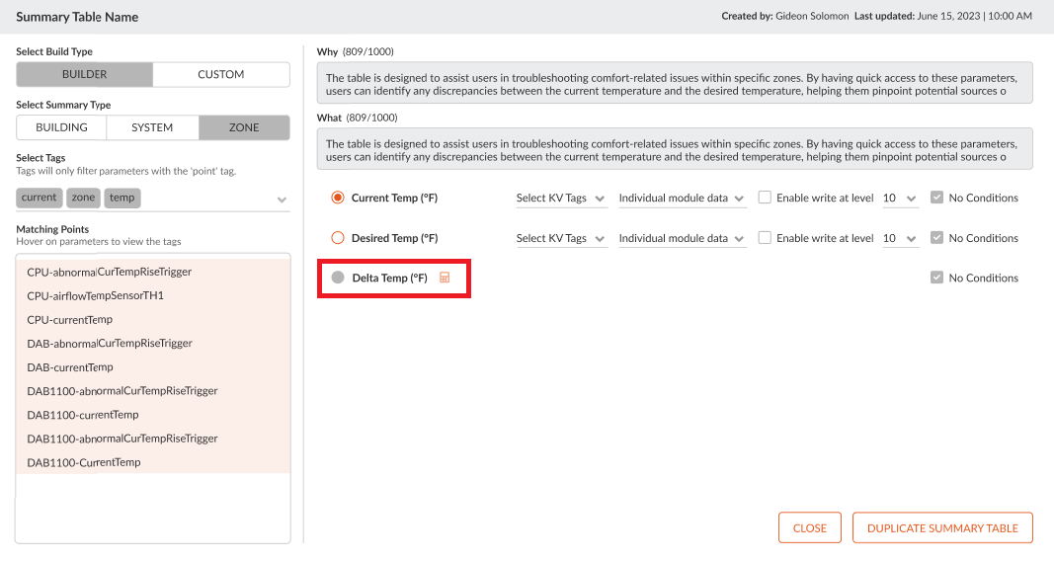This screenshot has height=561, width=1054.
Task: Click the Delta Temp (°F) label
Action: (x=390, y=279)
